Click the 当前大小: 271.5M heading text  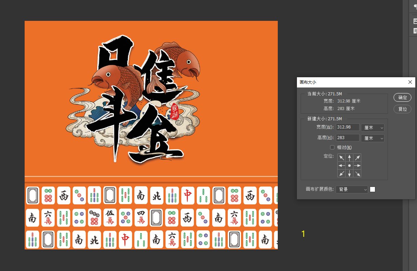324,94
